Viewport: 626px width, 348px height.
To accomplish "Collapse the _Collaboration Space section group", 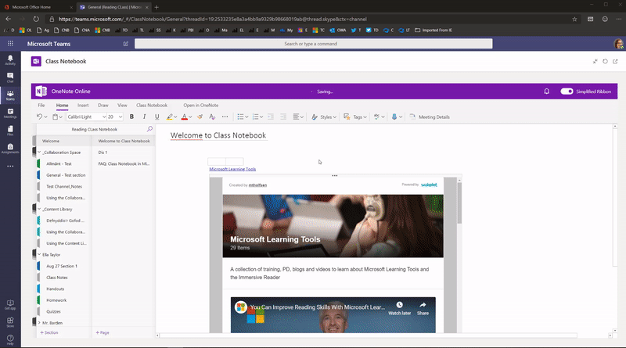I will [39, 152].
